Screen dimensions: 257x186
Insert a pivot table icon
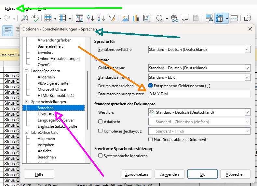(x=147, y=18)
